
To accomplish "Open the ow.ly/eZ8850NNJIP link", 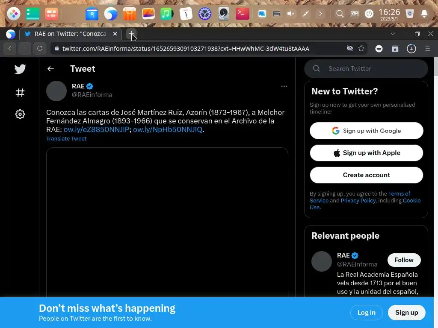I will (96, 129).
